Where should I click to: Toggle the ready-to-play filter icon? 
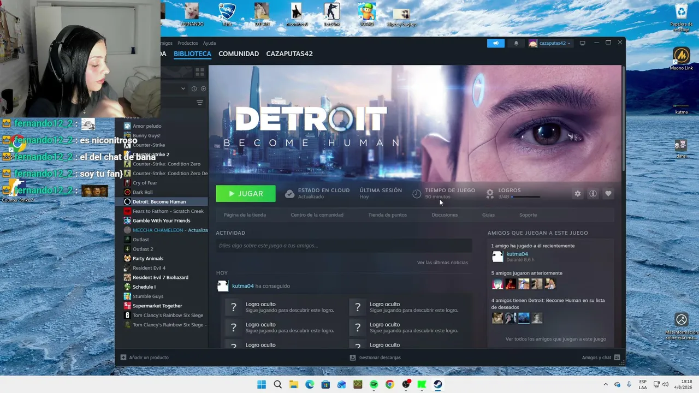click(203, 88)
